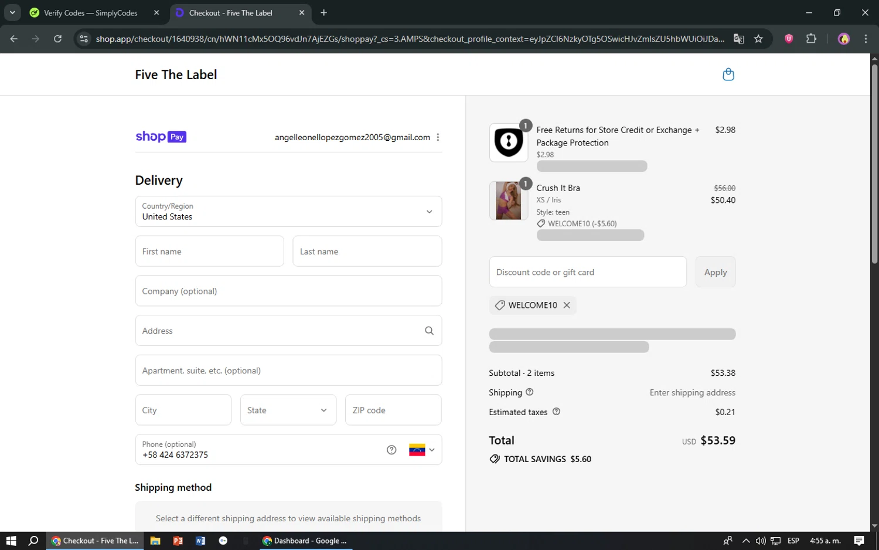Focus the Last name field
879x550 pixels.
point(367,251)
